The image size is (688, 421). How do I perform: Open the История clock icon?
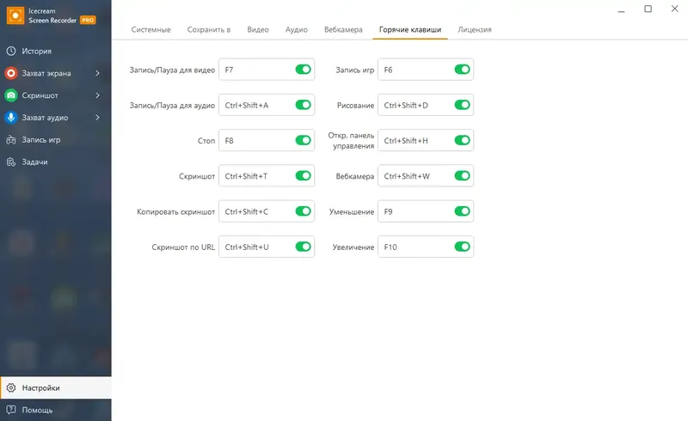coord(12,51)
